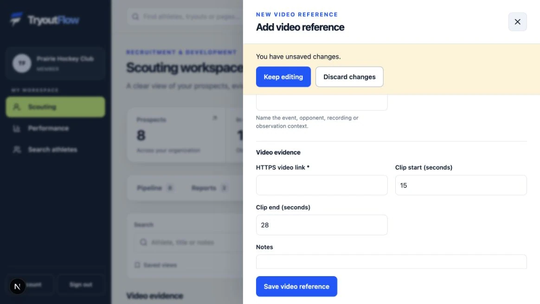Close the Add video reference panel
Screen dimensions: 540x304
517,22
